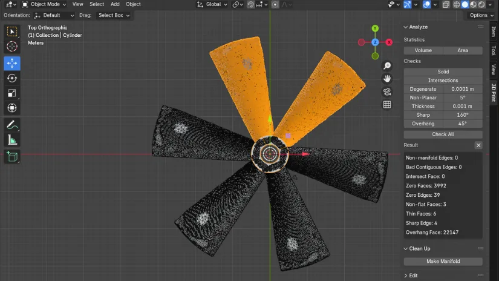Click the Volume statistics button

[x=423, y=50]
